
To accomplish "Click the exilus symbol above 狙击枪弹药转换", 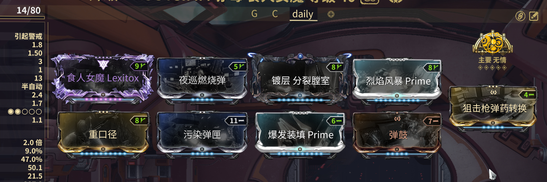I will pos(494,92).
